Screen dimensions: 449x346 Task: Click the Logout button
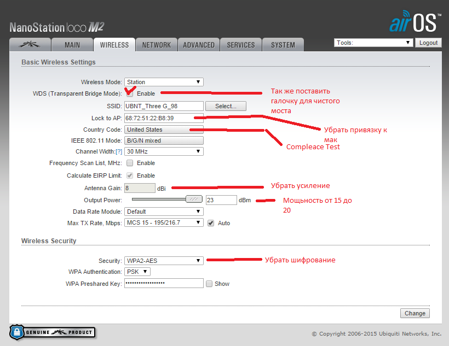click(428, 43)
